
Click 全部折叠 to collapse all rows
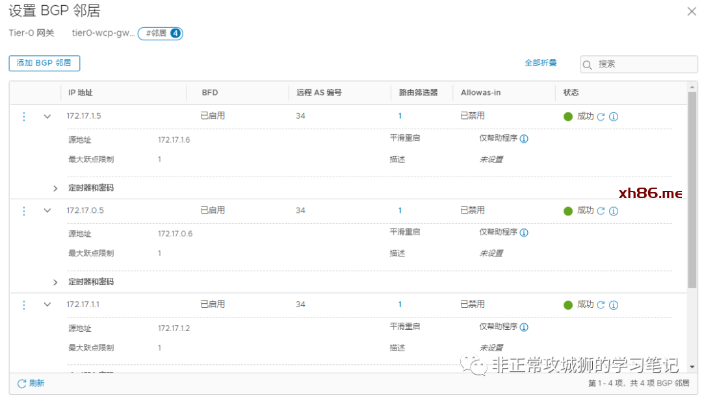[x=541, y=63]
